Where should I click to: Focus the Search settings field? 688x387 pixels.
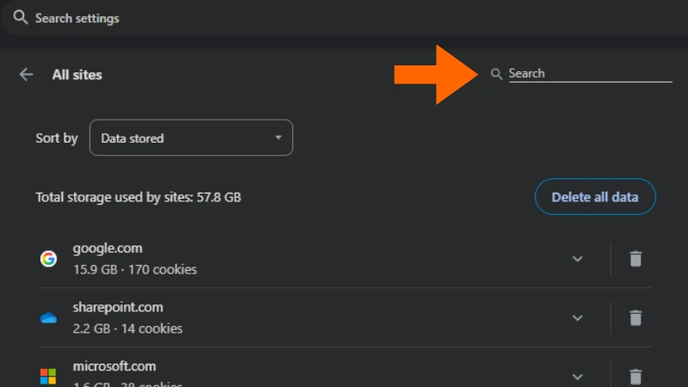(172, 18)
